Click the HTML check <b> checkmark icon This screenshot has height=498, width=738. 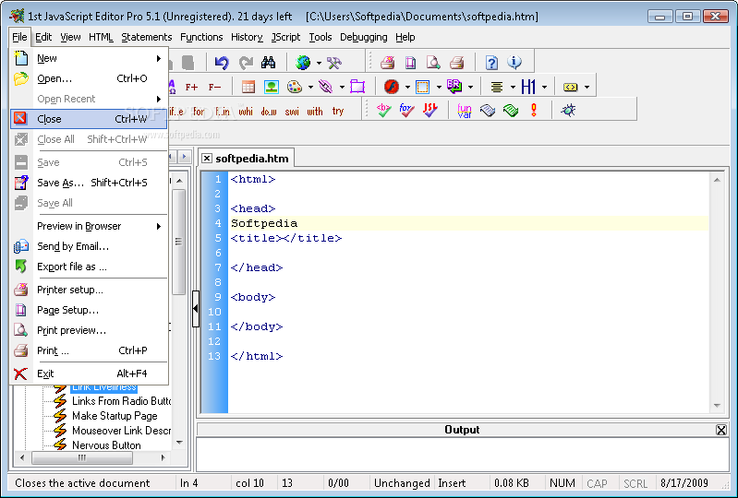pyautogui.click(x=383, y=111)
